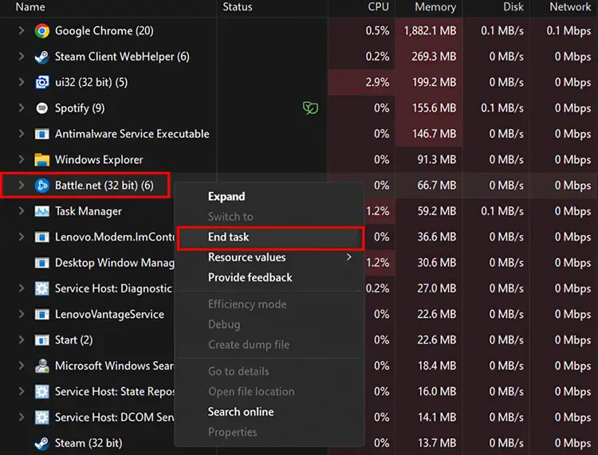This screenshot has width=598, height=455.
Task: Click the Lenovo.Modem.ImController icon
Action: click(x=42, y=237)
